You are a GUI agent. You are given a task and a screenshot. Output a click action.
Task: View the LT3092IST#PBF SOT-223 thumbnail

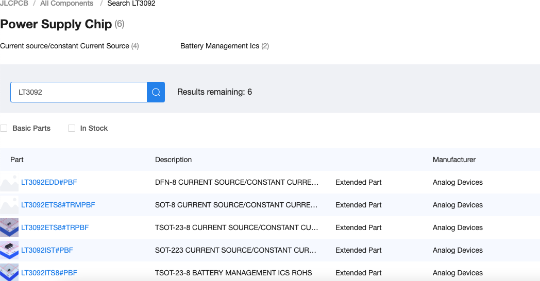(x=9, y=251)
